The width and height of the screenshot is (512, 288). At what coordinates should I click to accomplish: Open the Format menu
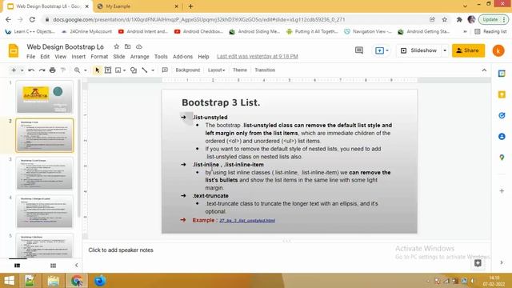pyautogui.click(x=99, y=57)
